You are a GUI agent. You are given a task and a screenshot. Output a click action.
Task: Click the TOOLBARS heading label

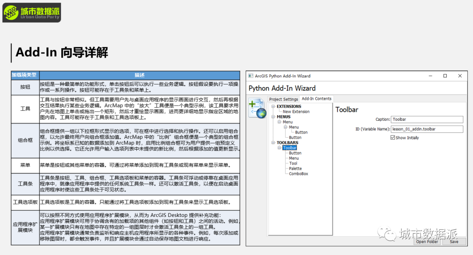pyautogui.click(x=287, y=143)
